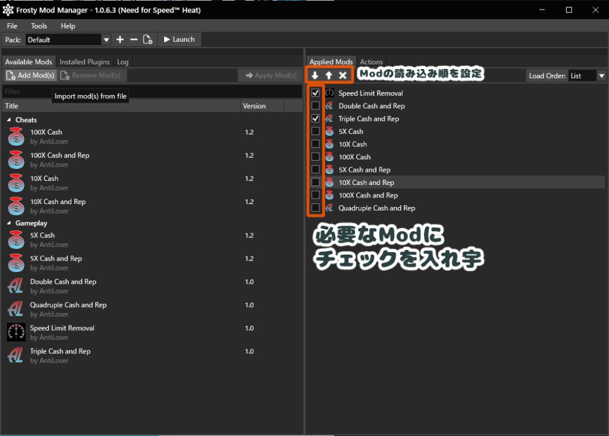Launch the game with the Launch button
This screenshot has height=436, width=609.
tap(180, 39)
